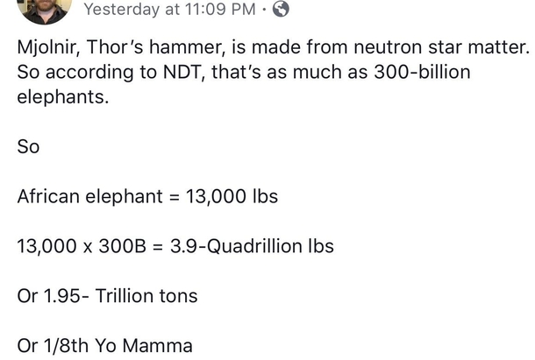
Task: Click the word elephants on the third line
Action: (63, 97)
